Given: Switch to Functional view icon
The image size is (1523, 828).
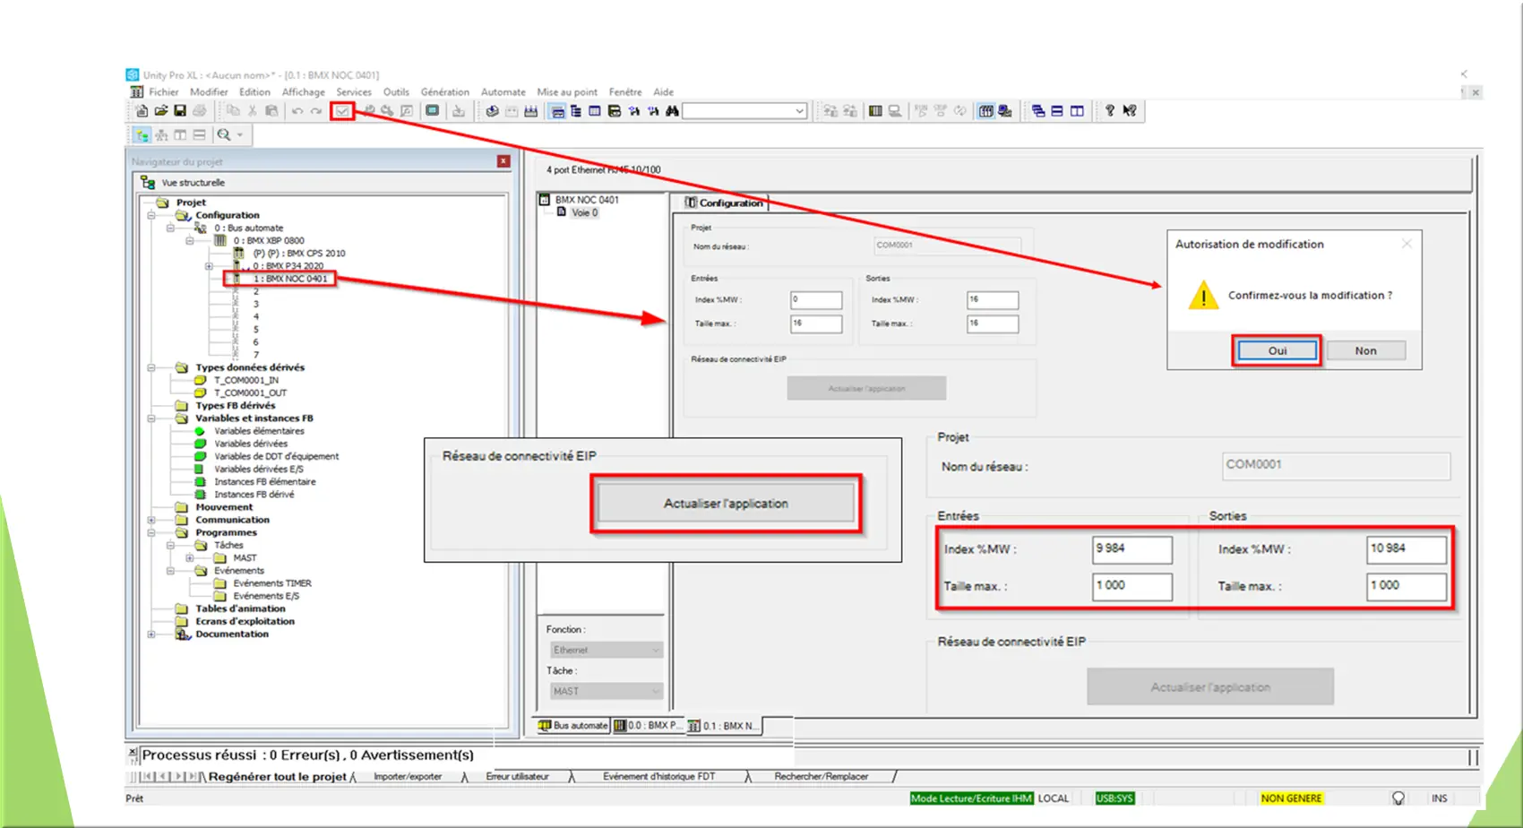Looking at the screenshot, I should [x=161, y=135].
